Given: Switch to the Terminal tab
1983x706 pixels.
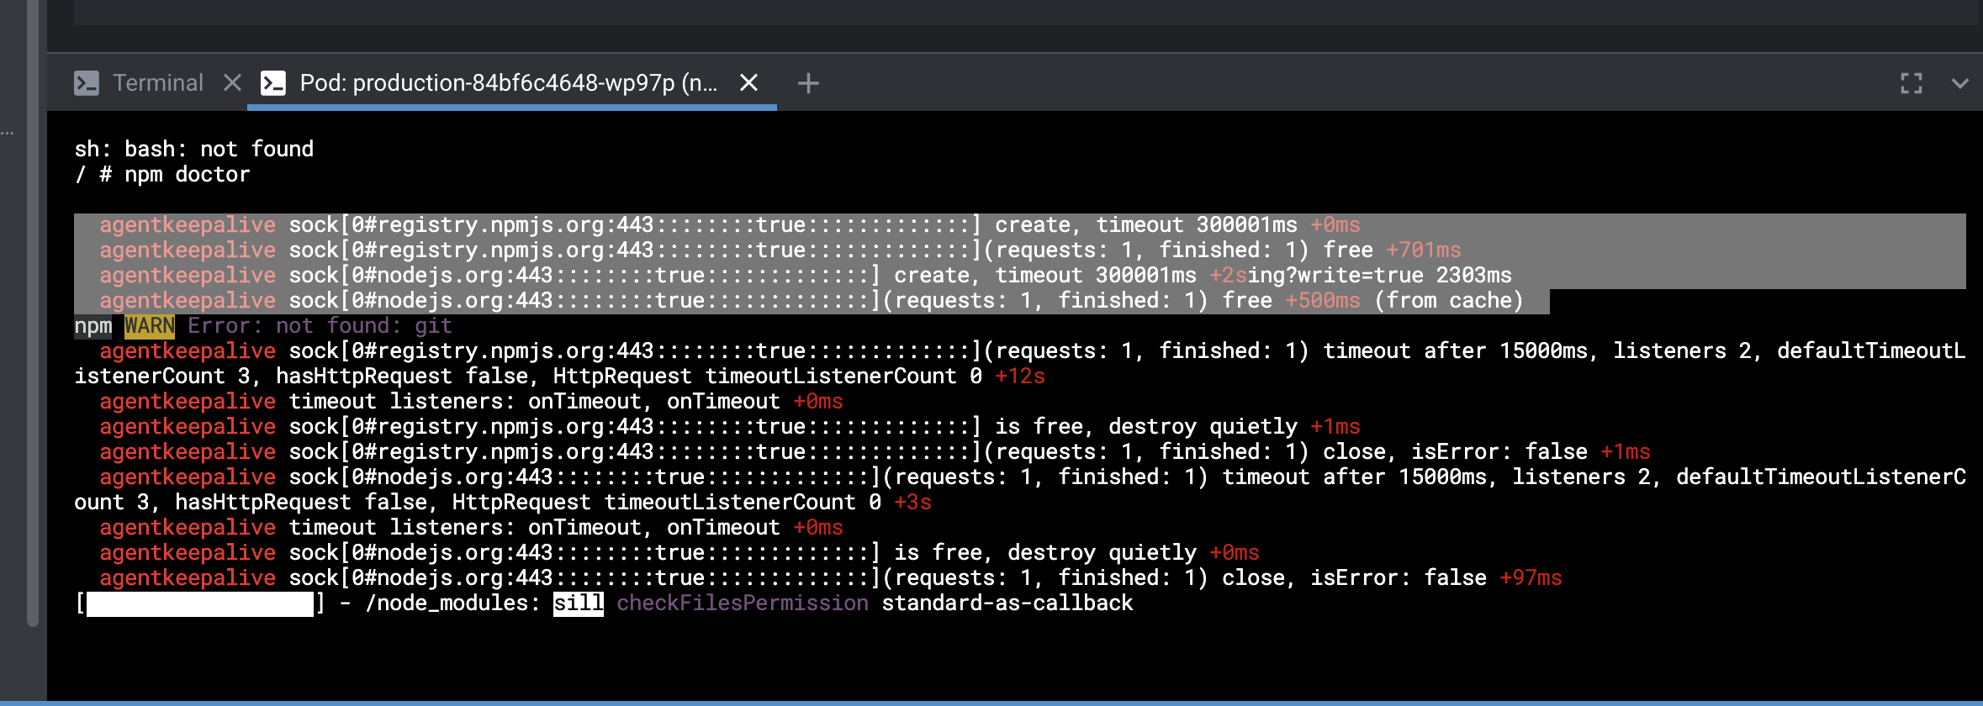Looking at the screenshot, I should click(158, 82).
